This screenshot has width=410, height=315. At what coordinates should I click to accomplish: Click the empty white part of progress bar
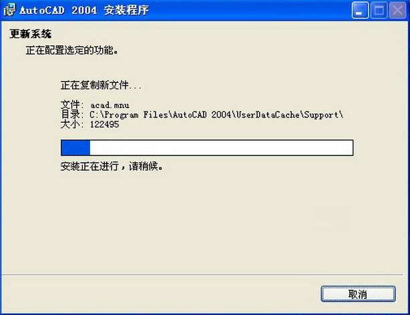(x=221, y=147)
